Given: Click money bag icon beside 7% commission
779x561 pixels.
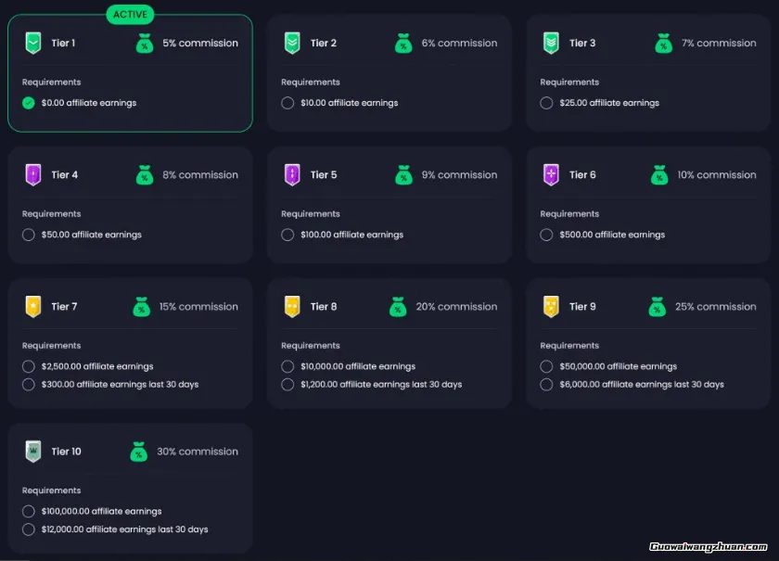Looking at the screenshot, I should click(x=662, y=43).
